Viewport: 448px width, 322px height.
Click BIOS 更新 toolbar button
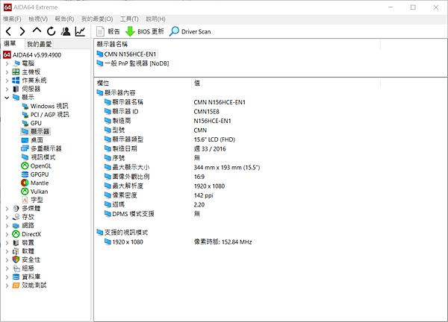[145, 31]
